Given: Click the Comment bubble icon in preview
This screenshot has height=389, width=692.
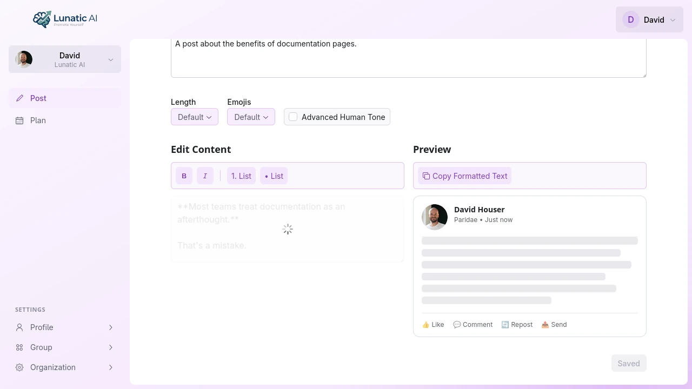Looking at the screenshot, I should click(457, 325).
